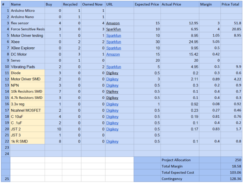Open the Amazon link for DC Motor

tap(113, 55)
